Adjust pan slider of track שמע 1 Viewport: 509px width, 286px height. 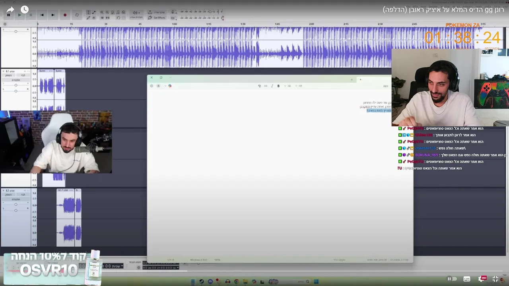16,91
